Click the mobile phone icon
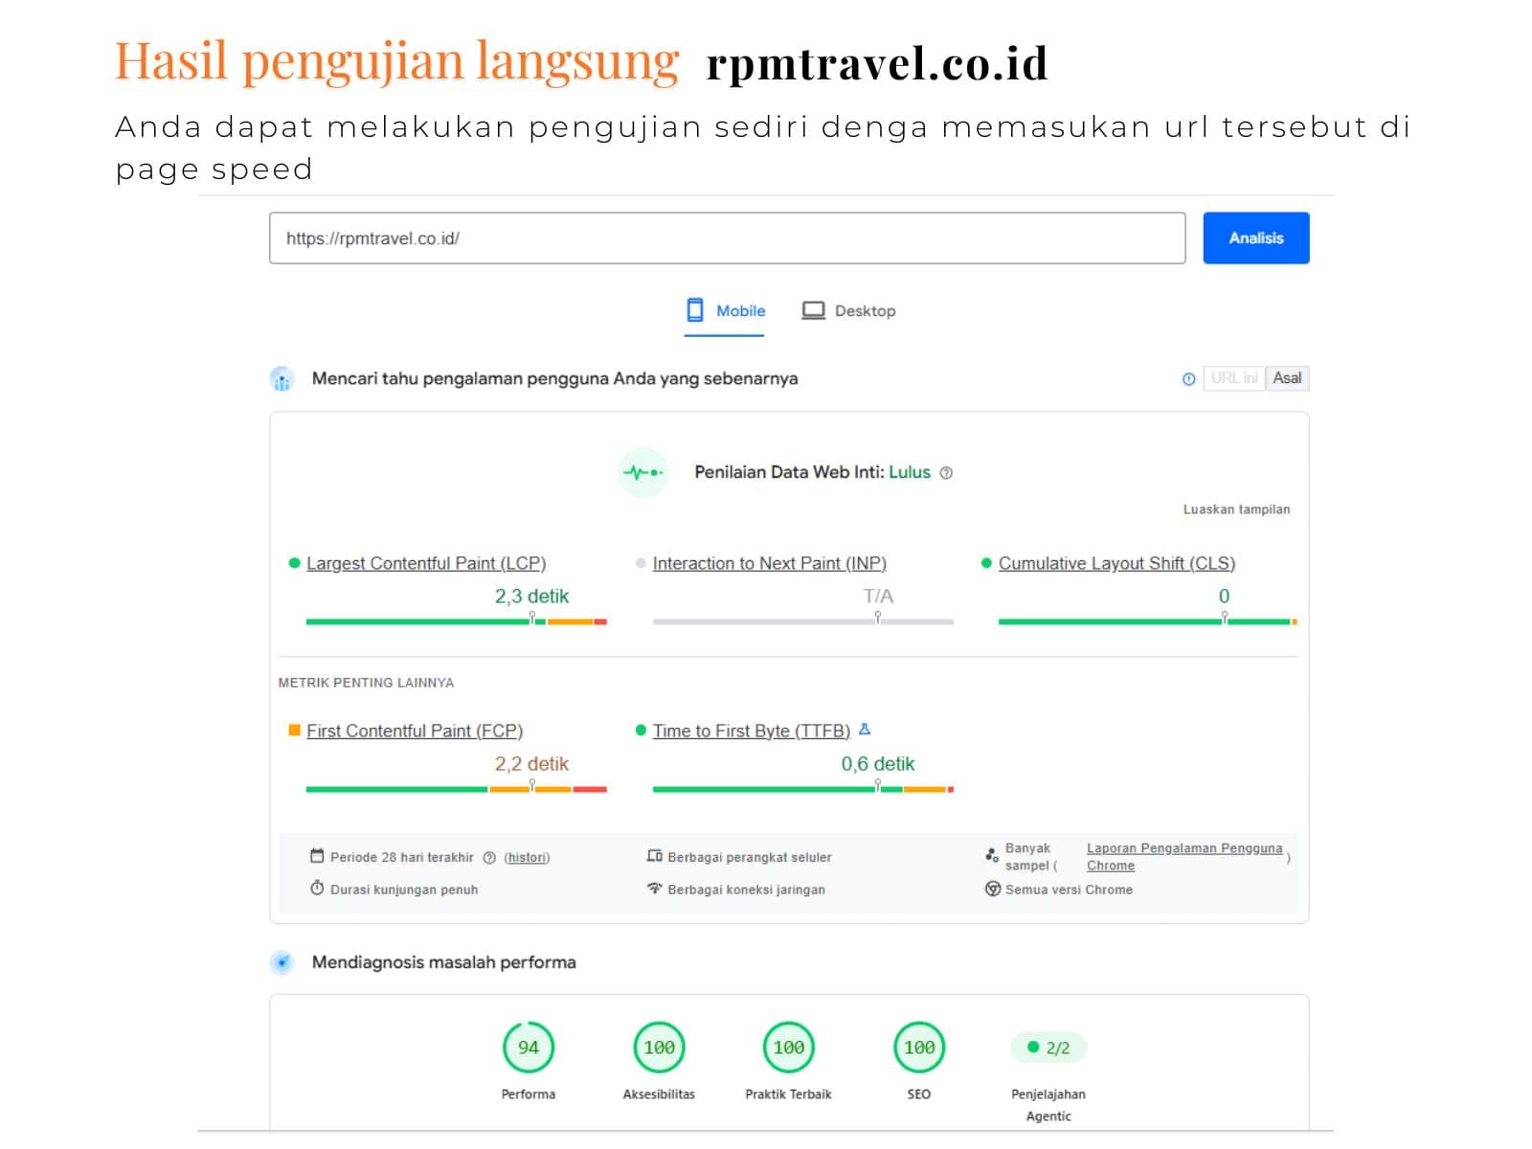The height and width of the screenshot is (1149, 1532). click(695, 310)
